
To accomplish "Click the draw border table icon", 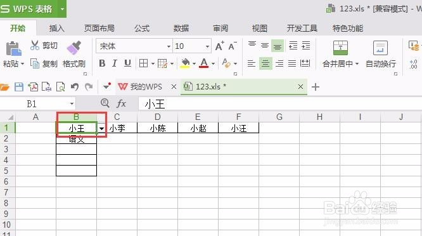I will (163, 63).
